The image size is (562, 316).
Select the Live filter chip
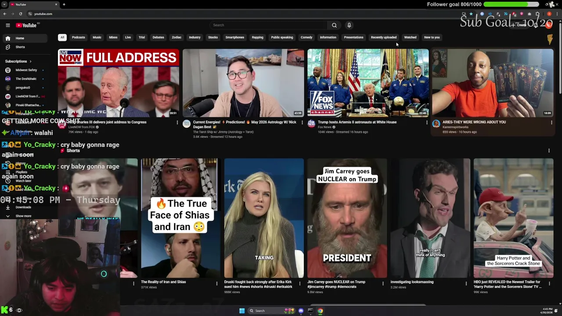click(128, 37)
